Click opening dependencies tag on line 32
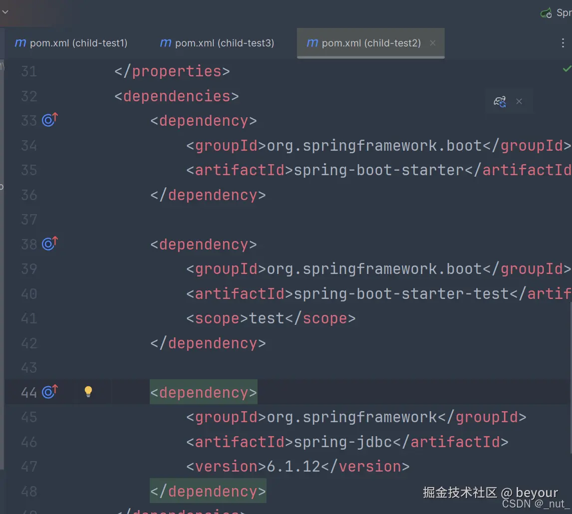Image resolution: width=572 pixels, height=514 pixels. tap(177, 96)
